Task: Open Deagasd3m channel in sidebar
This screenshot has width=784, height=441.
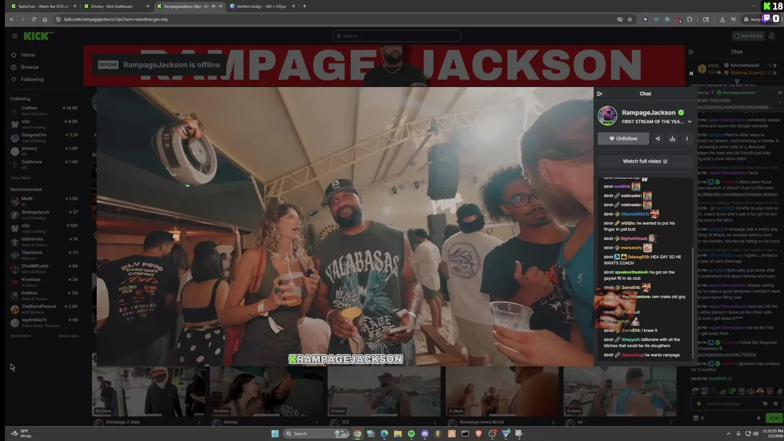Action: 44,137
